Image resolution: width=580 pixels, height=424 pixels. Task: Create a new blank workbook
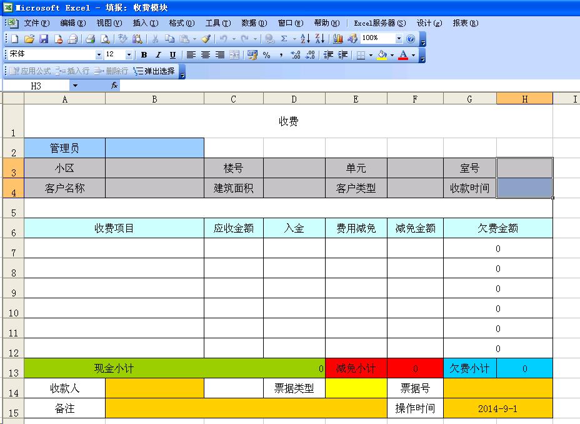[15, 39]
